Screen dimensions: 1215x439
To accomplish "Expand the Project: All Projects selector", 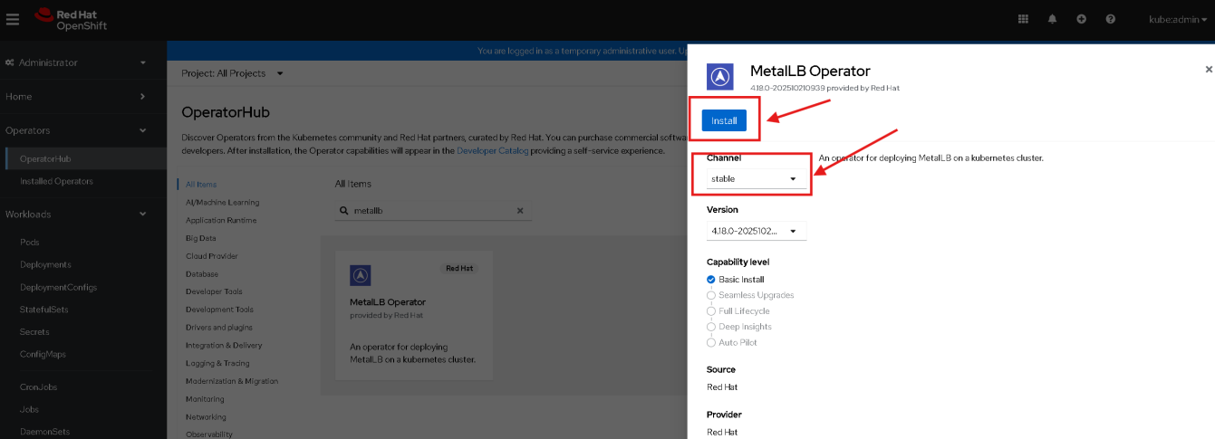I will click(233, 73).
